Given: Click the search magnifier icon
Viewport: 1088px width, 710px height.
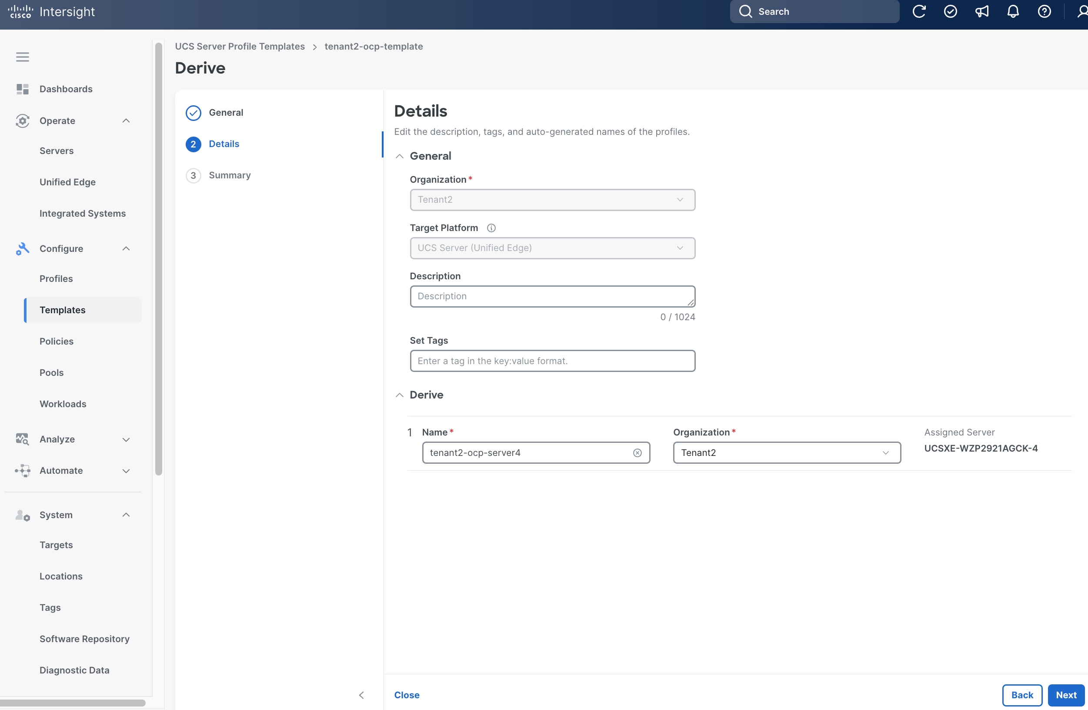Looking at the screenshot, I should point(746,11).
